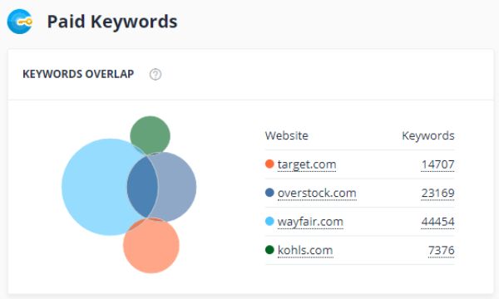Screen dimensions: 499x299
Task: Click the dark blue wayfair-overstock overlap region
Action: (x=143, y=187)
